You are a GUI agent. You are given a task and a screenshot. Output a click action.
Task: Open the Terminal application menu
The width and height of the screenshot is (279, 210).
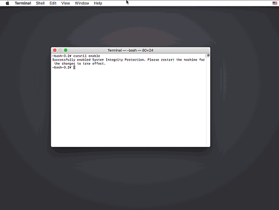coord(23,3)
